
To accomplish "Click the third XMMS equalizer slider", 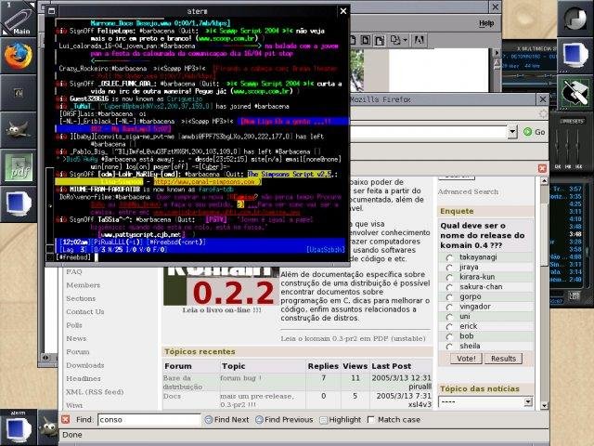I will 577,145.
